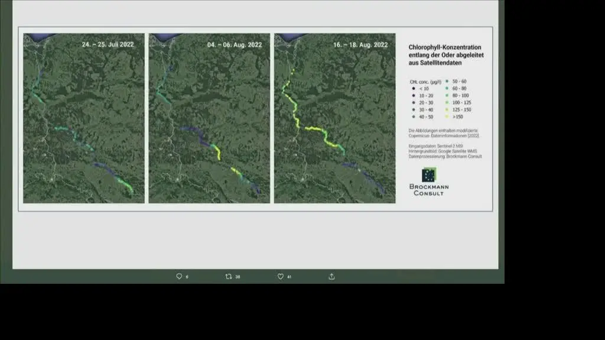Open the 24.–25. Juli 2022 map

point(84,118)
